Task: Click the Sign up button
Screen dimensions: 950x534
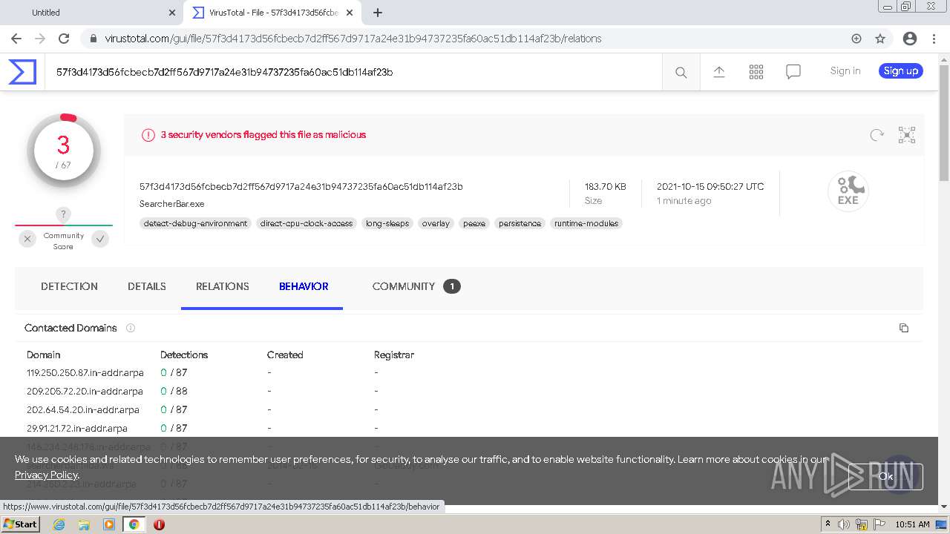Action: pyautogui.click(x=901, y=71)
